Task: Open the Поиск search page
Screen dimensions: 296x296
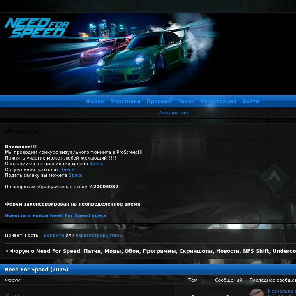Action: pyautogui.click(x=185, y=102)
